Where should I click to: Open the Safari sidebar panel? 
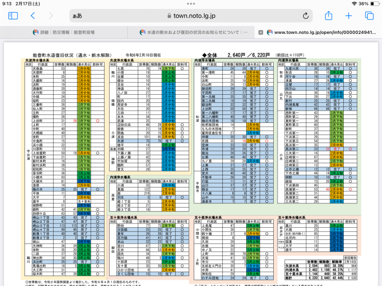(13, 16)
